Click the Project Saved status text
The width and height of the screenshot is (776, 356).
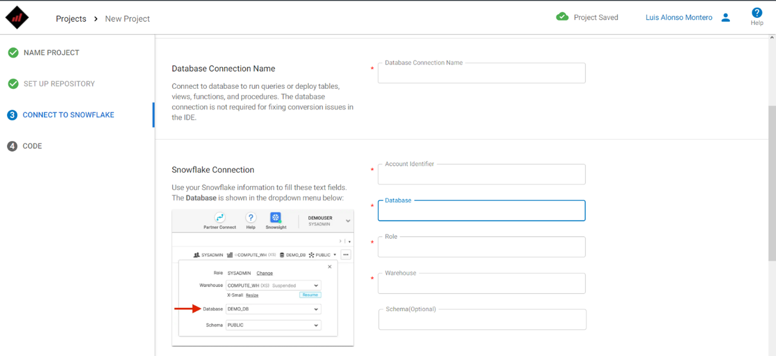tap(596, 17)
